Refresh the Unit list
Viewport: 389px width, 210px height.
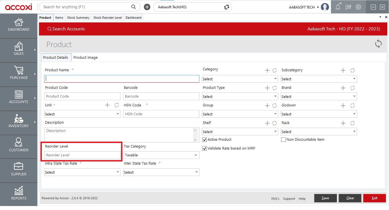[x=117, y=105]
